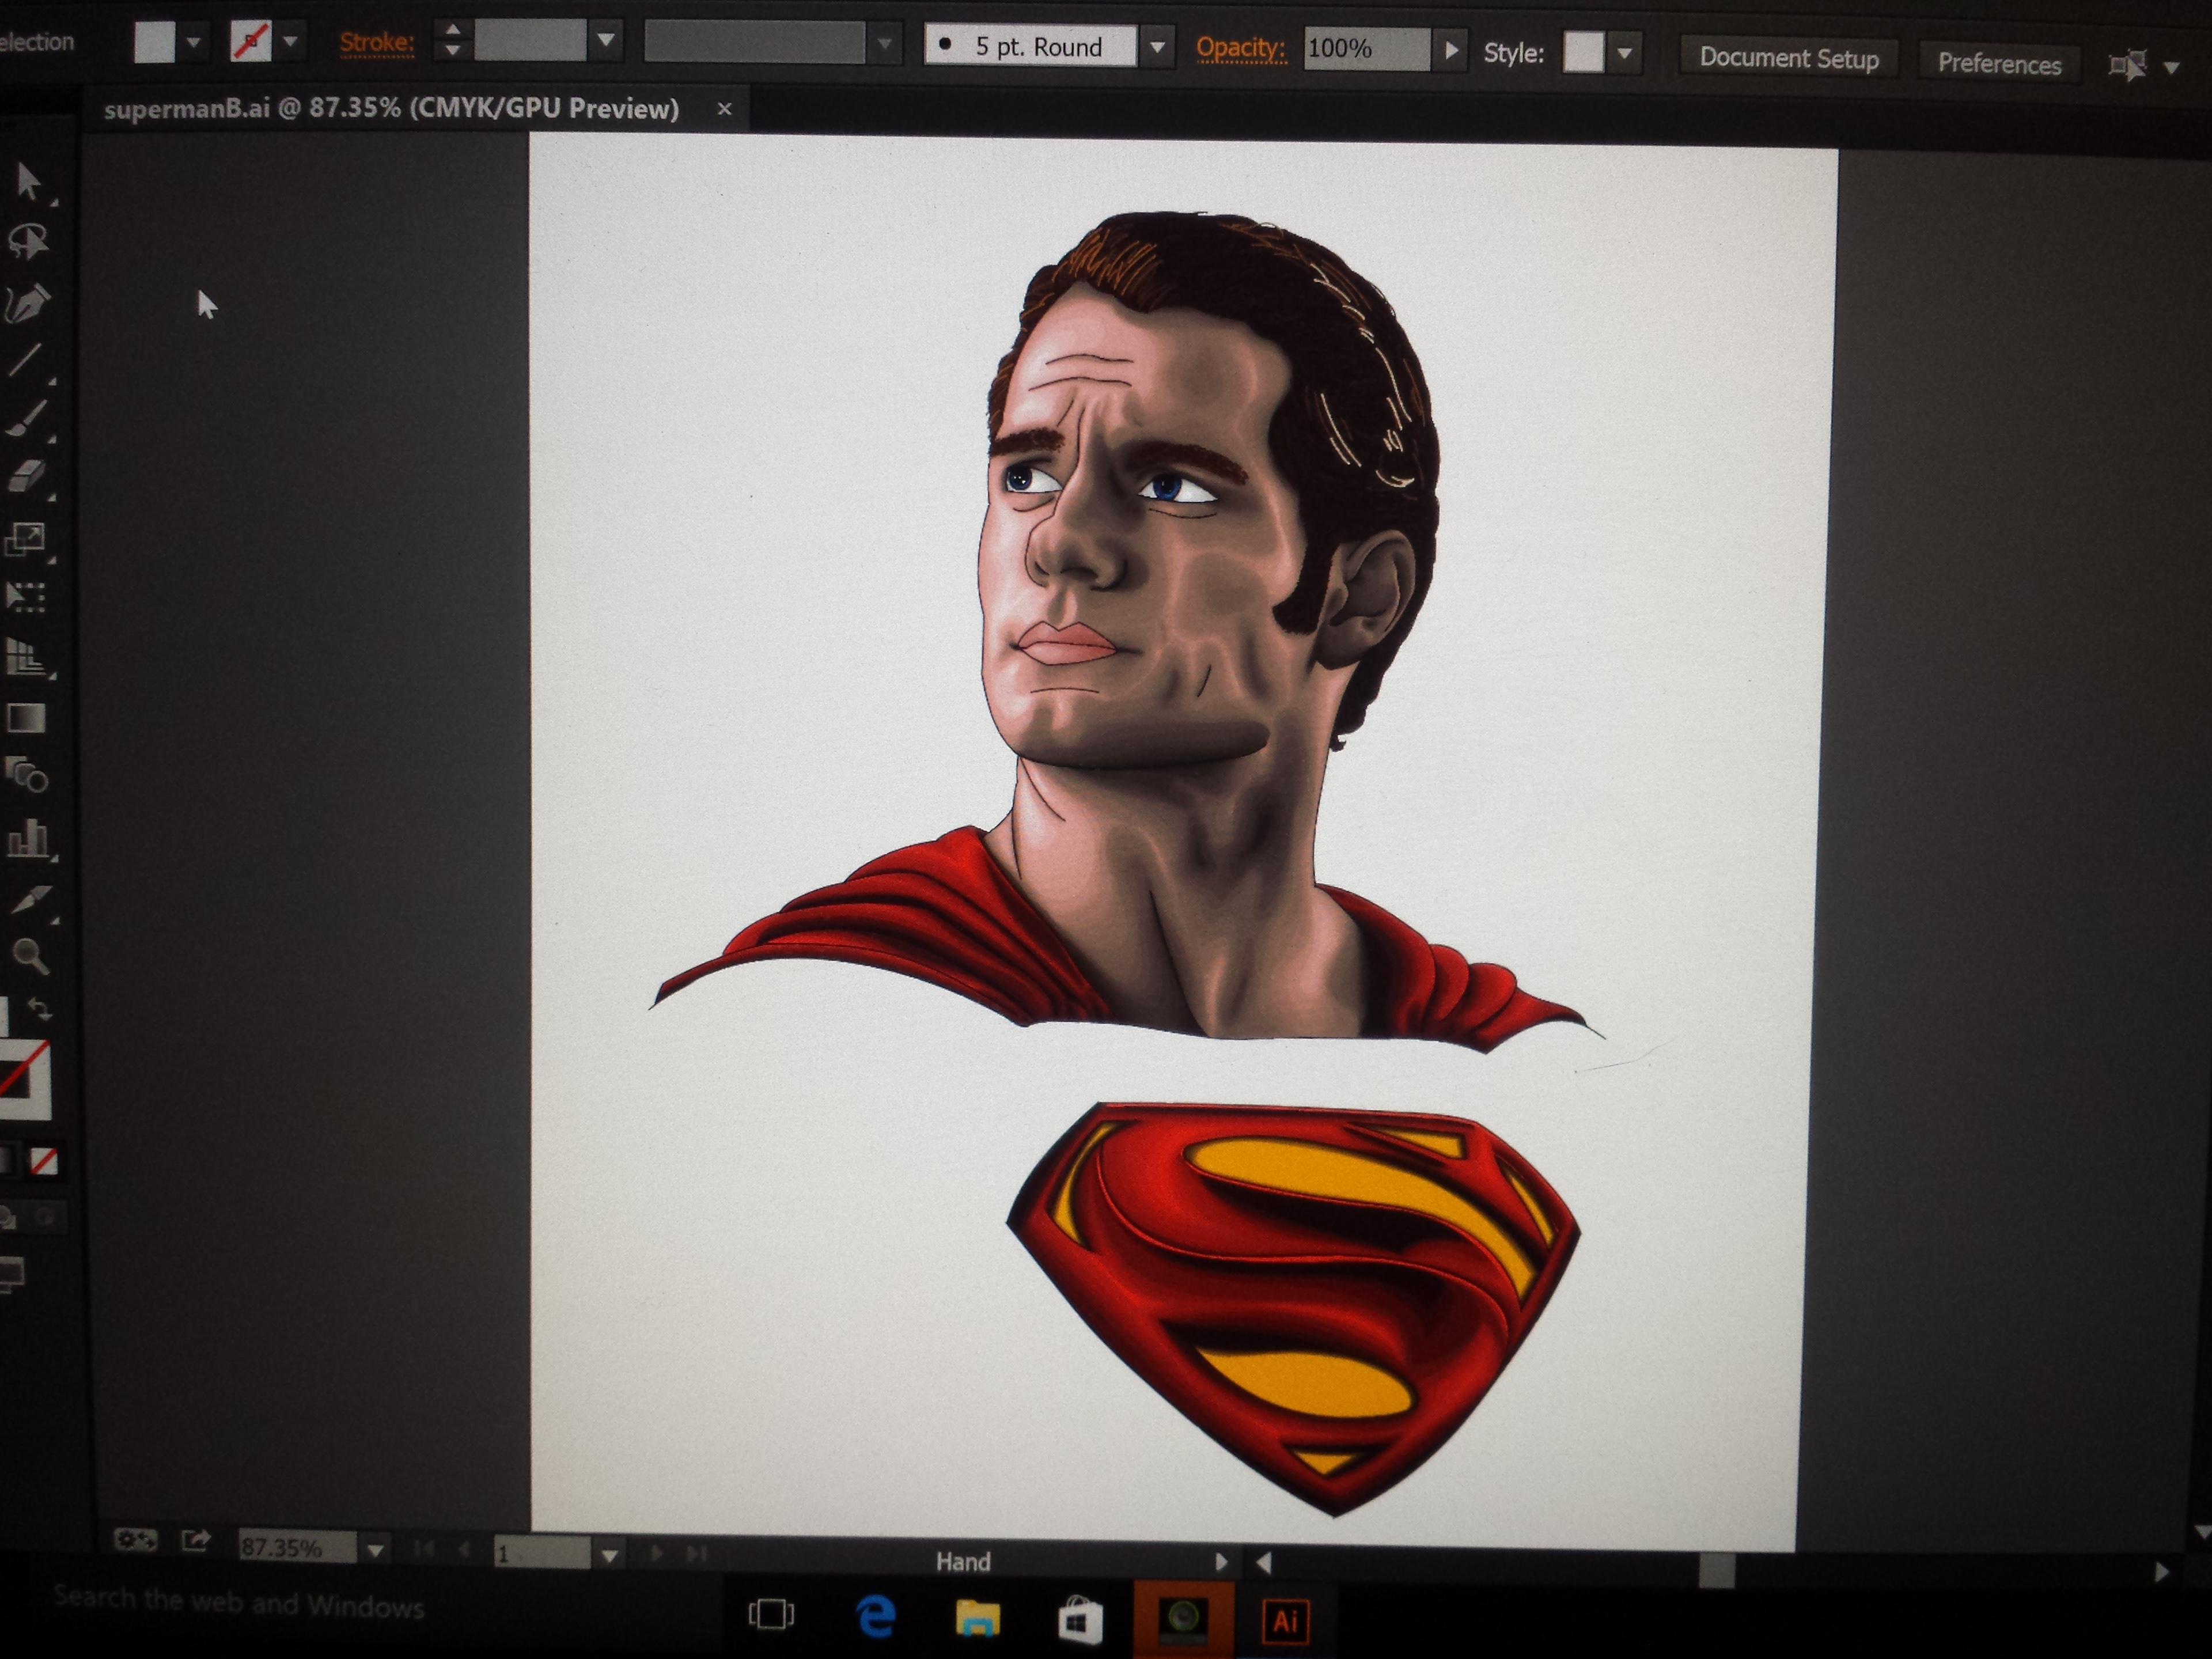This screenshot has width=2212, height=1659.
Task: Open the align options dropdown arrow
Action: (2172, 68)
